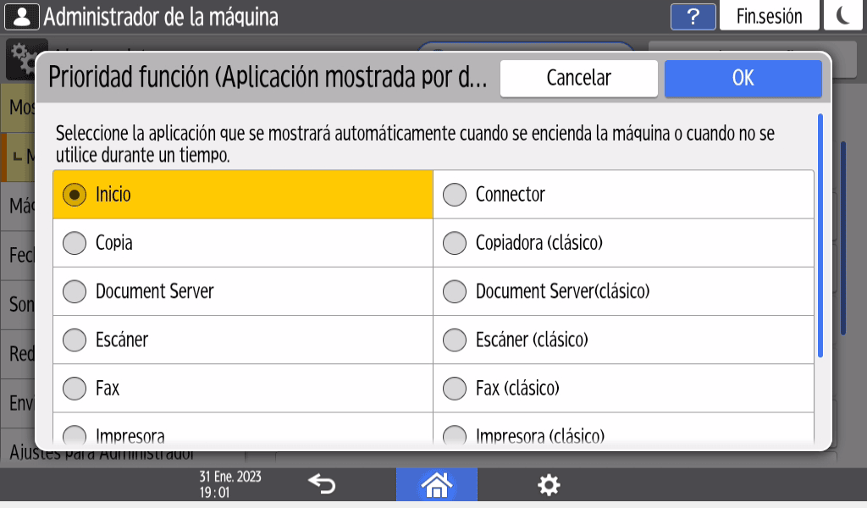Click the administrator user icon
The width and height of the screenshot is (867, 508).
tap(21, 17)
